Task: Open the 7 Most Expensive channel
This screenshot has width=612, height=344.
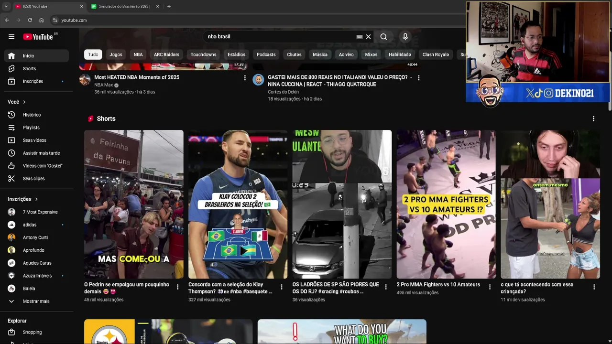Action: pyautogui.click(x=36, y=212)
